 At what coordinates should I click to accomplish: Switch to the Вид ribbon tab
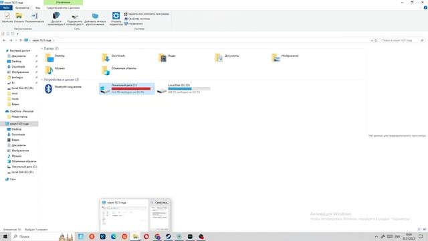point(37,7)
